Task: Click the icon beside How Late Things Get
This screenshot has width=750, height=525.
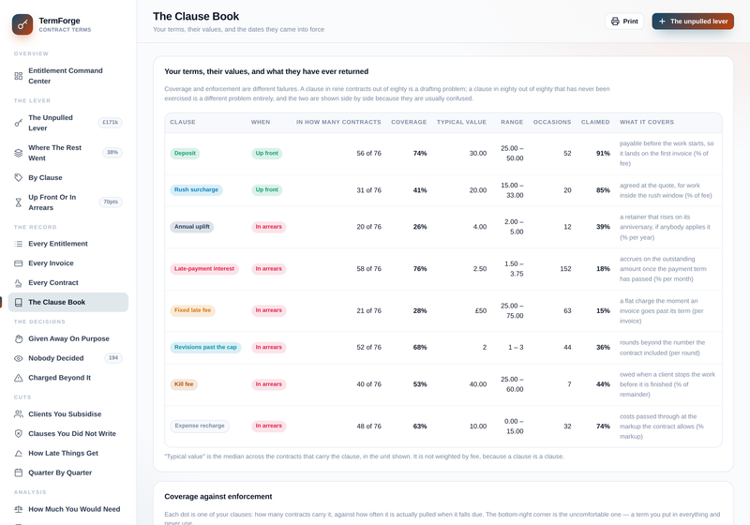Action: click(x=18, y=453)
